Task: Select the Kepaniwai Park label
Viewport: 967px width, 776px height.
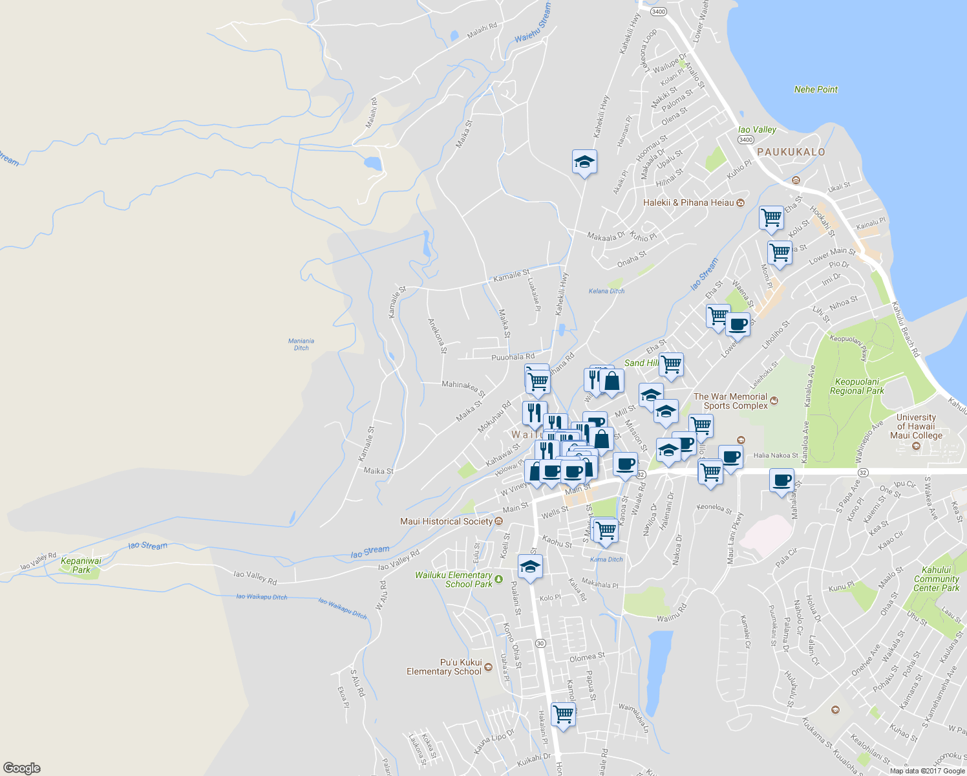Action: (80, 563)
